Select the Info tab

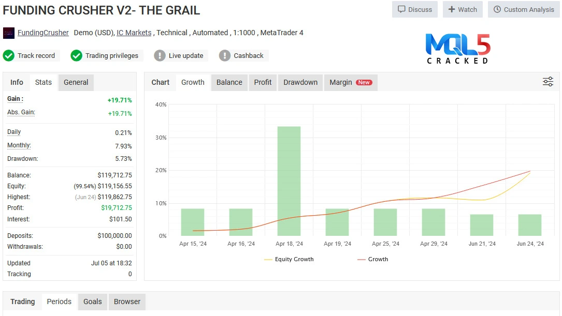click(17, 82)
